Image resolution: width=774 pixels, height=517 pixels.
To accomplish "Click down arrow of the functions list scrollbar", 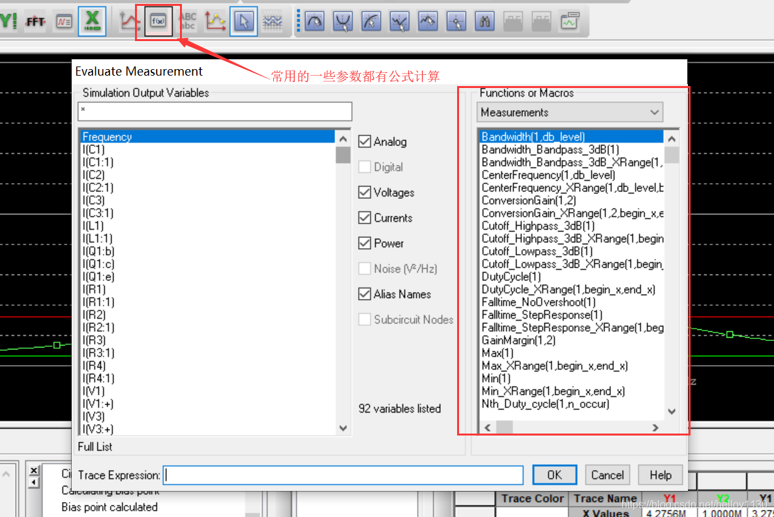I will point(672,411).
